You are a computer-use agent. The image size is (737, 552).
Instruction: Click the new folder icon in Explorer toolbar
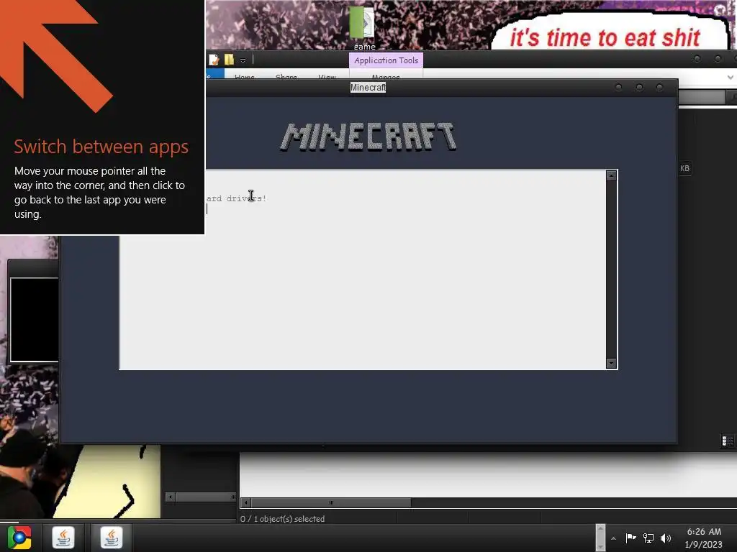pos(230,60)
